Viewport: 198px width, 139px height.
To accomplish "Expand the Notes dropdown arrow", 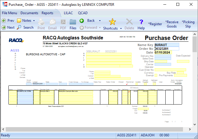I will point(34,21).
